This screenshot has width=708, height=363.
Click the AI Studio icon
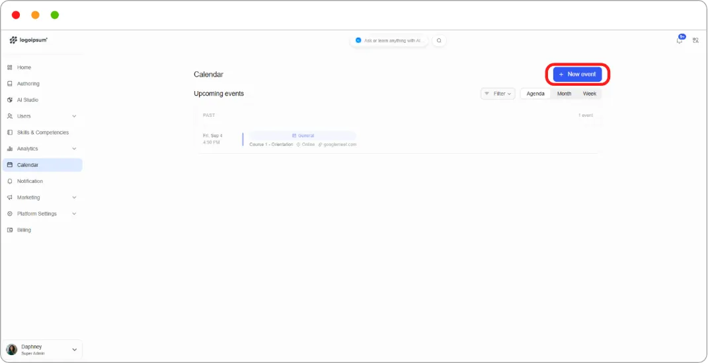(10, 100)
